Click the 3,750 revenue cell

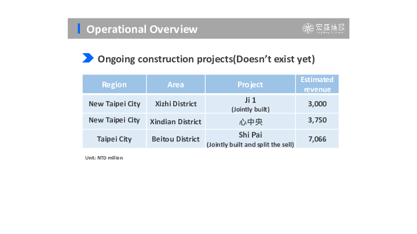pyautogui.click(x=317, y=121)
